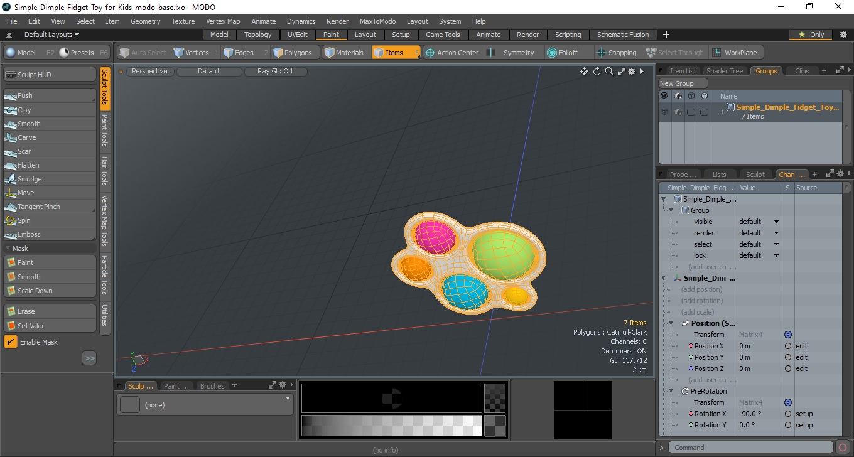Screen dimensions: 854x457
Task: Toggle visibility eye of Simple_Dimple_Fidget_Toy group
Action: coord(664,112)
